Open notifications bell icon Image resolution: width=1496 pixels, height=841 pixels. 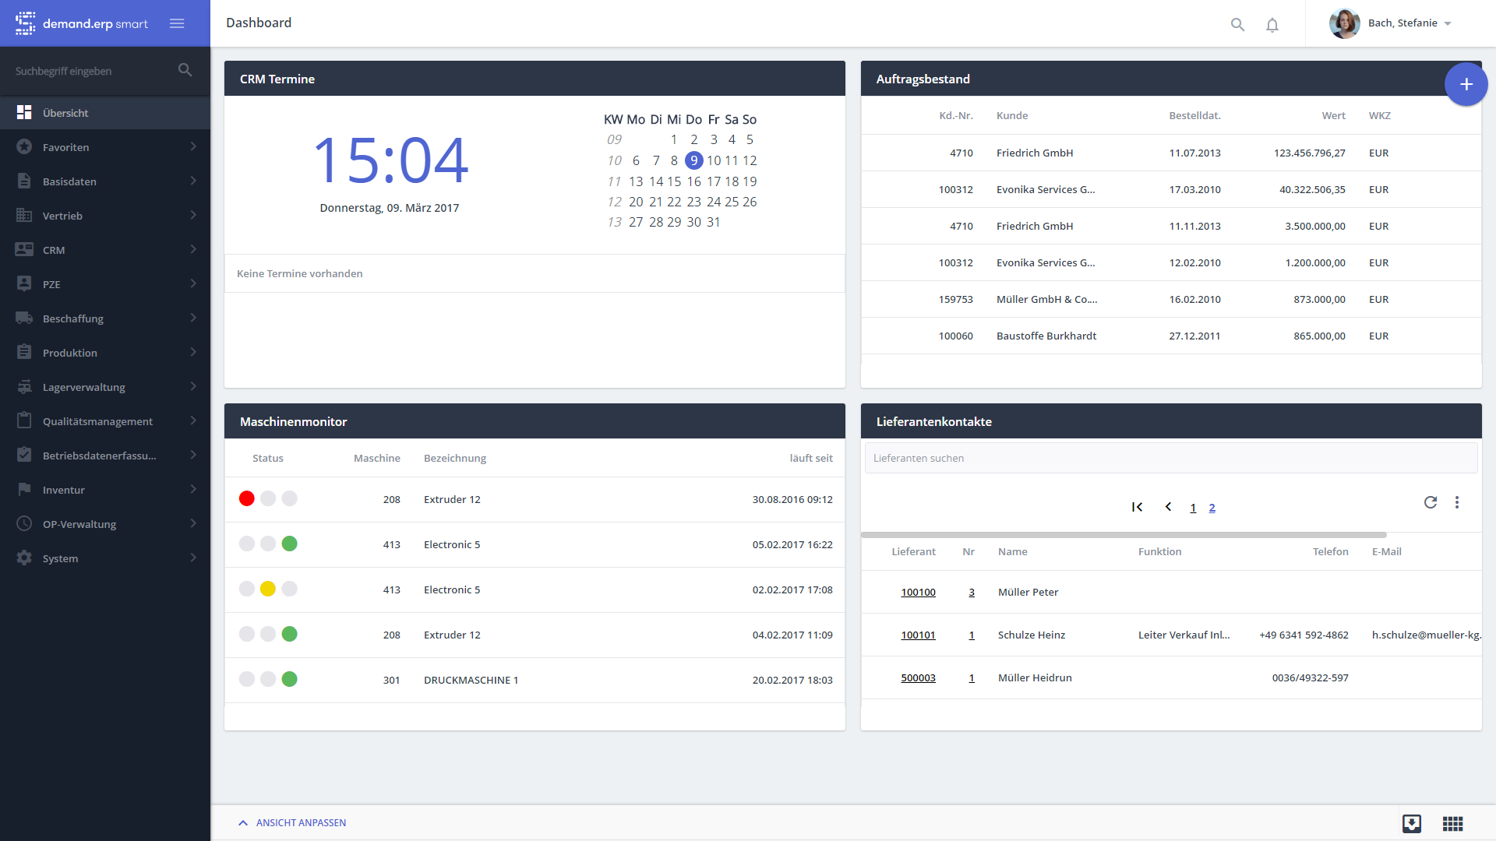point(1272,25)
